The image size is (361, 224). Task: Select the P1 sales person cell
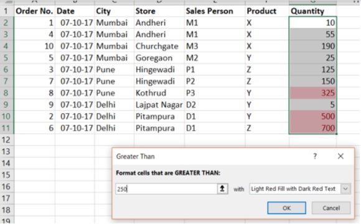(215, 70)
